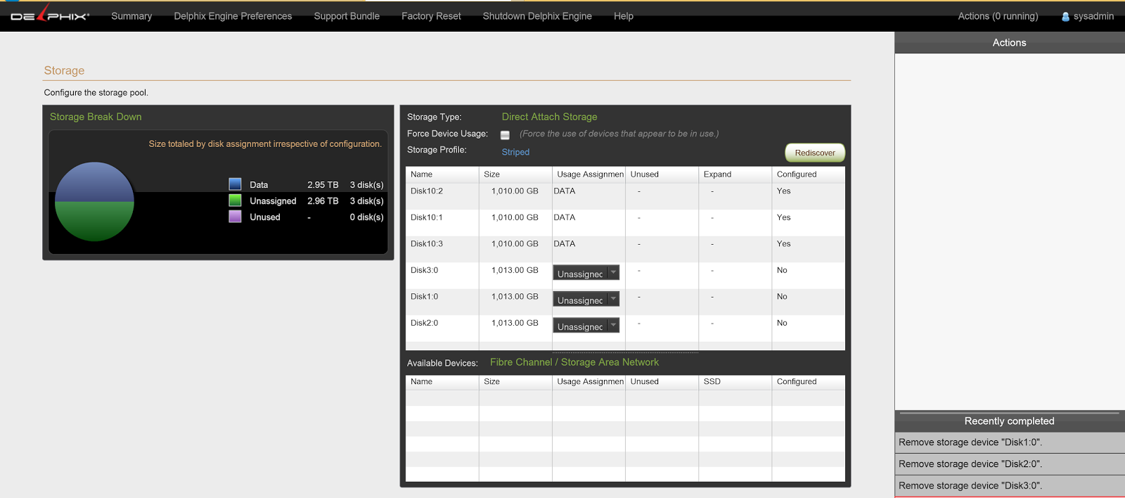Click the Configured 'Yes' cell for Disk10:3
The width and height of the screenshot is (1125, 498).
click(783, 244)
